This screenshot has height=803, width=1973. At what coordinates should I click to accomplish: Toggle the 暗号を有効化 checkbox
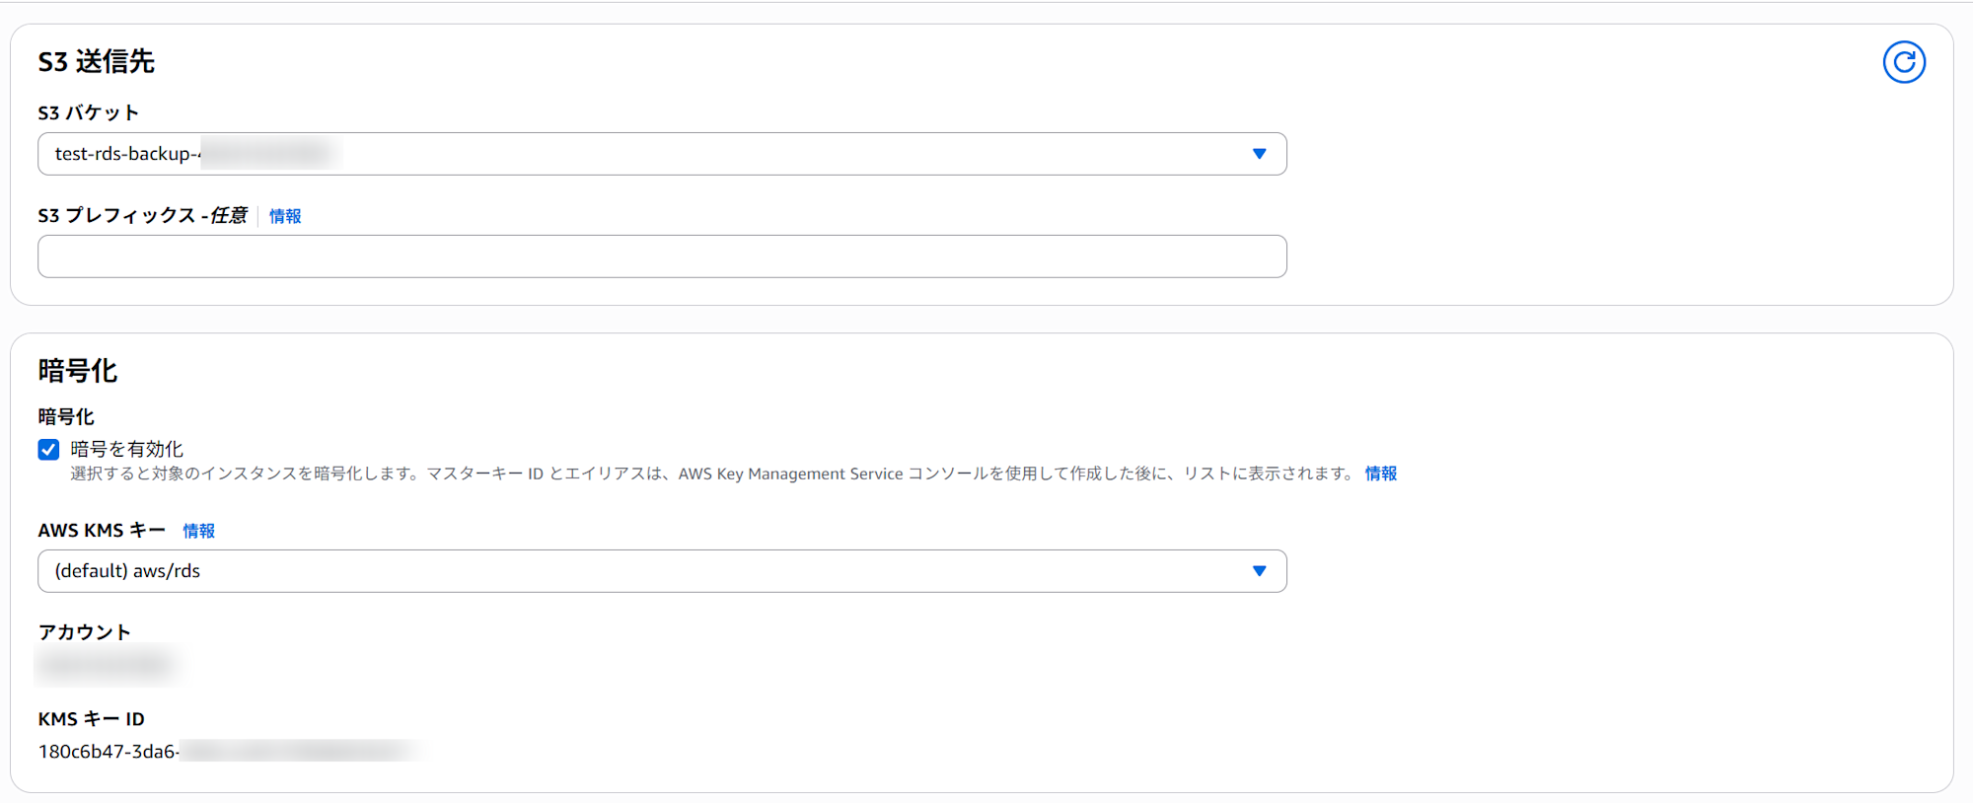[48, 450]
